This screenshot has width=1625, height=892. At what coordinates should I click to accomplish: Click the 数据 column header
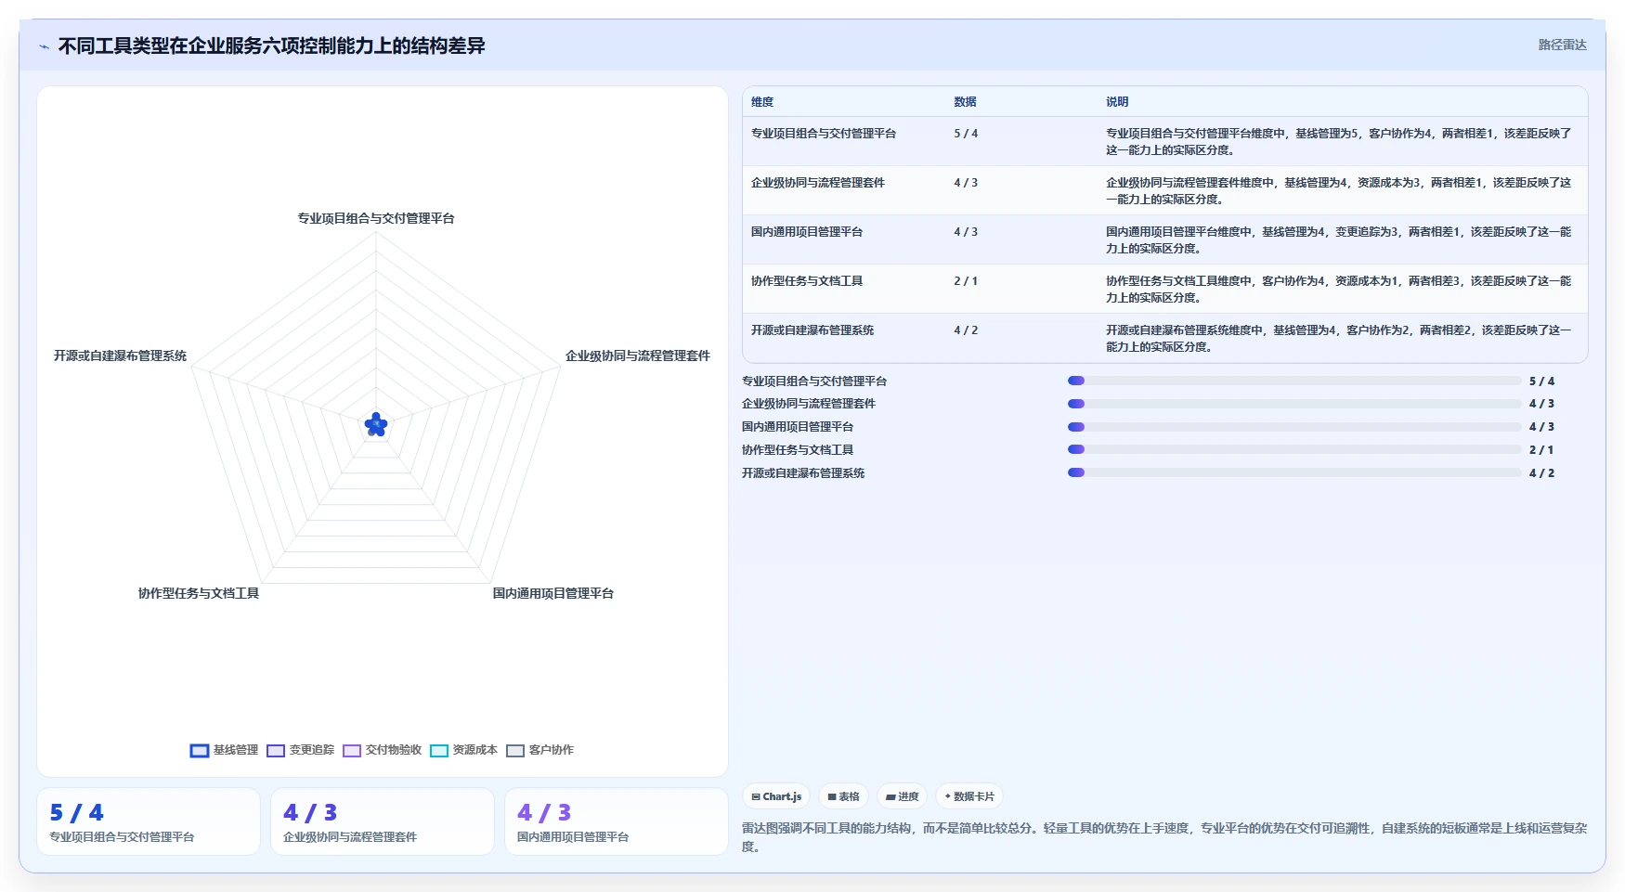[x=965, y=102]
